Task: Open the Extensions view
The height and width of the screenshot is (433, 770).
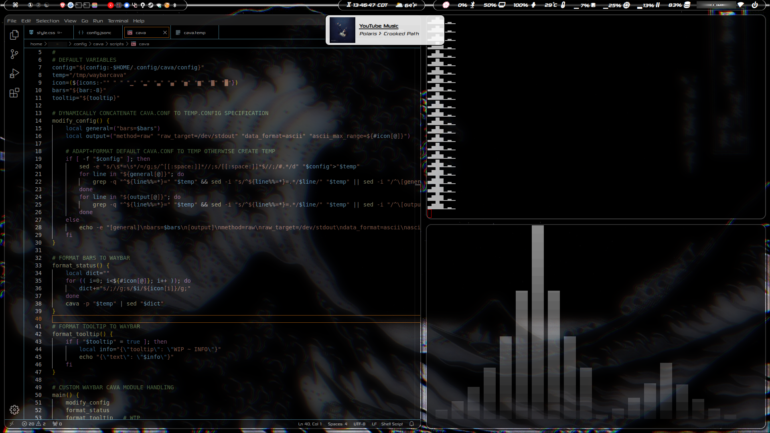Action: [x=14, y=93]
